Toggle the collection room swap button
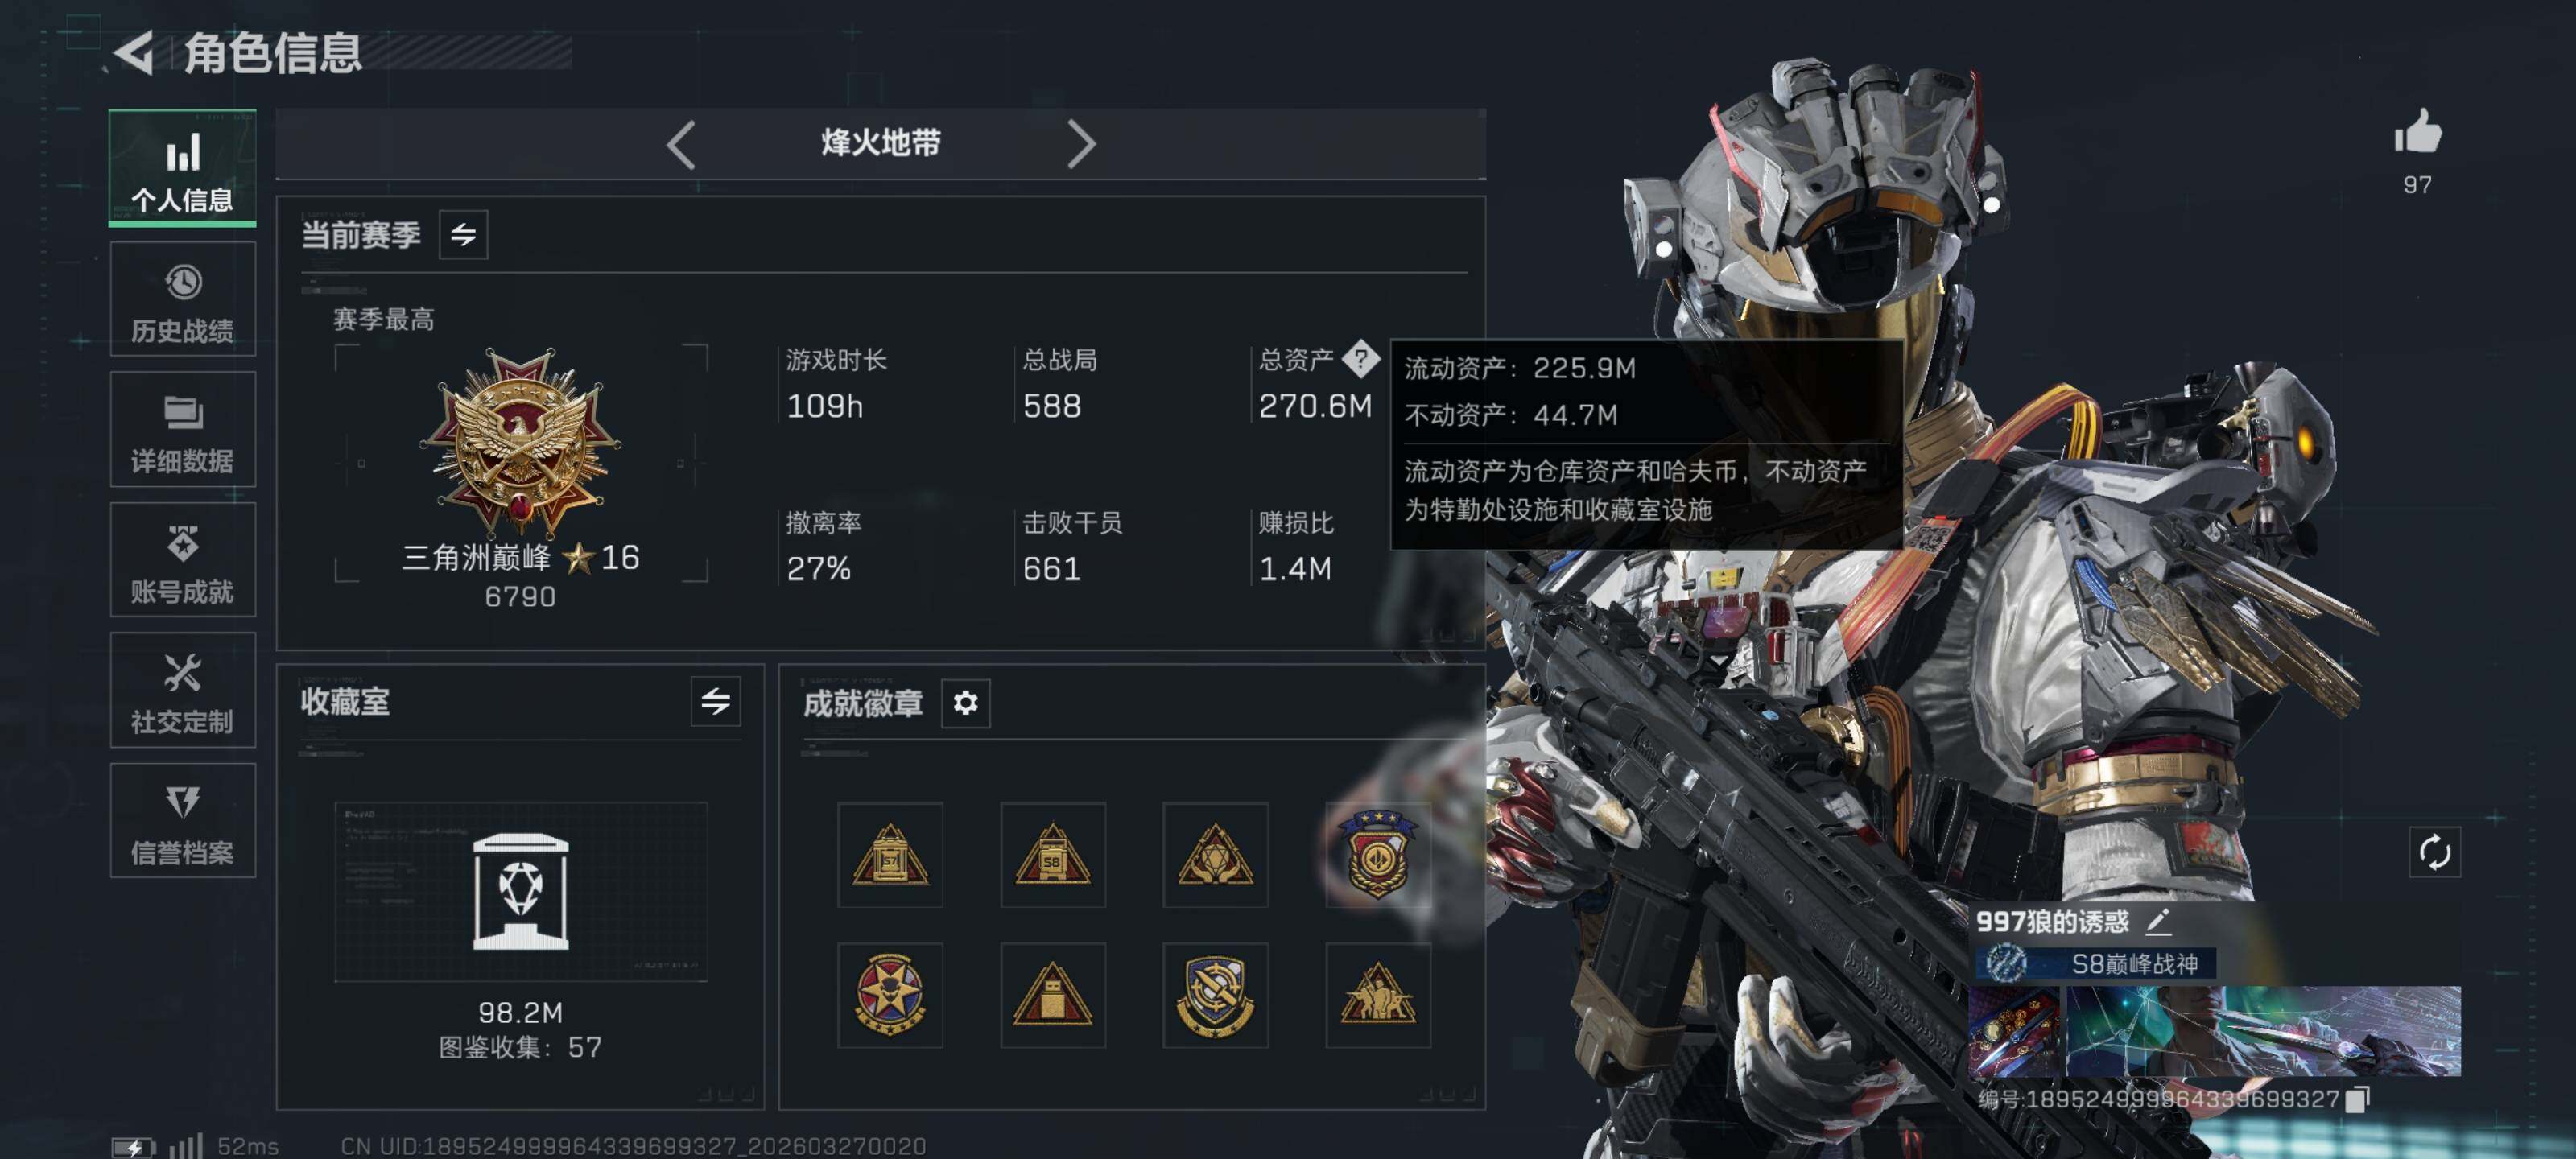The image size is (2576, 1159). coord(715,702)
